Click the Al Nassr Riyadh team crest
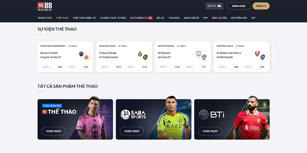This screenshot has height=153, width=307. coord(140,54)
